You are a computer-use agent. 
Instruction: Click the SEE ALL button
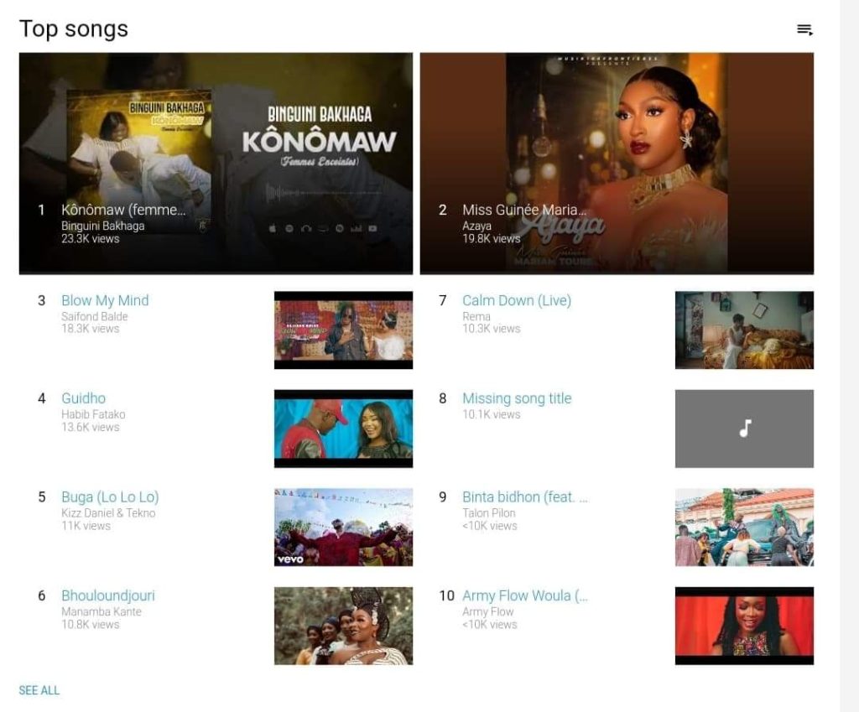click(39, 690)
